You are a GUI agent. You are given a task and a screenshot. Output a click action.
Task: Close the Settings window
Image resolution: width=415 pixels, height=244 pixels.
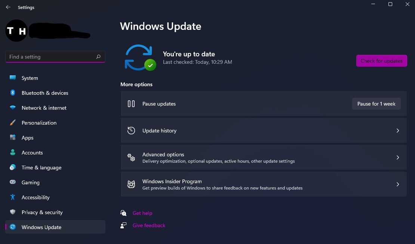coord(407,4)
